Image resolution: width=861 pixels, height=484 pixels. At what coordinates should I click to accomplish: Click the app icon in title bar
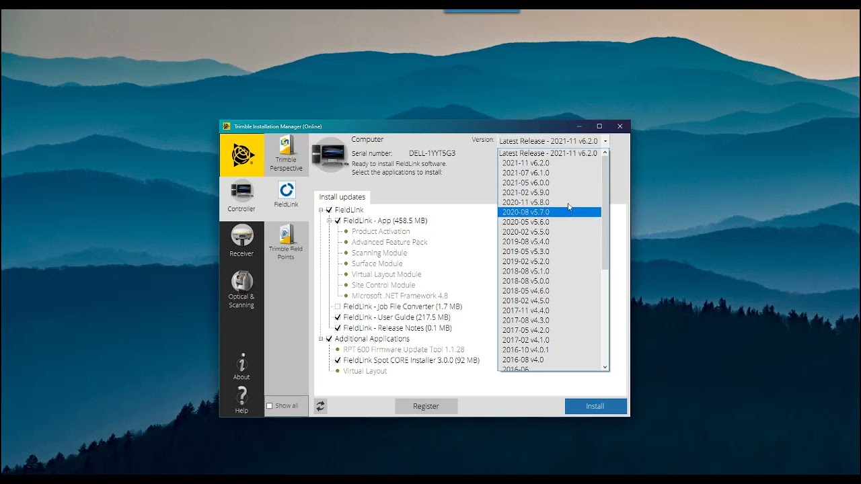point(227,126)
